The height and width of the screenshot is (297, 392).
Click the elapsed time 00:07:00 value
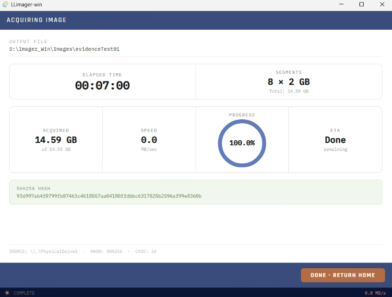pos(102,86)
